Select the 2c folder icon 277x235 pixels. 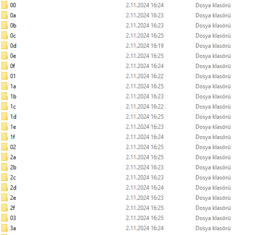(5, 177)
